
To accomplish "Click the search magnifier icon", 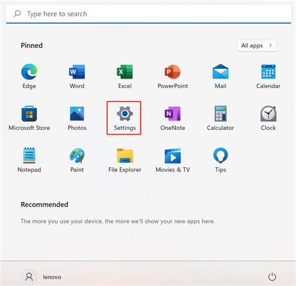I will pyautogui.click(x=17, y=14).
